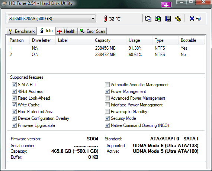Click the copy screenshot to clipboard icon
This screenshot has height=171, width=212.
click(x=158, y=19)
